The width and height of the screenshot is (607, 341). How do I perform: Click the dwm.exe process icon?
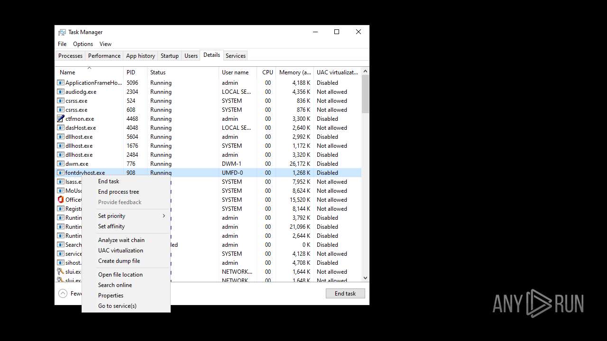pyautogui.click(x=61, y=164)
